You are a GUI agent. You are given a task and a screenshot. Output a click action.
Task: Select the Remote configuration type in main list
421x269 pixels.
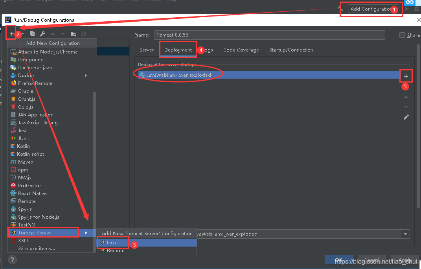[x=51, y=201]
